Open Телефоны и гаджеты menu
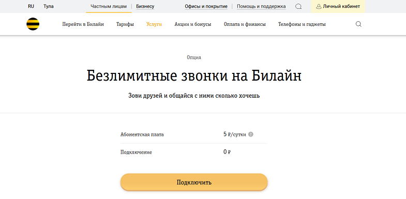406x199 pixels. [302, 24]
